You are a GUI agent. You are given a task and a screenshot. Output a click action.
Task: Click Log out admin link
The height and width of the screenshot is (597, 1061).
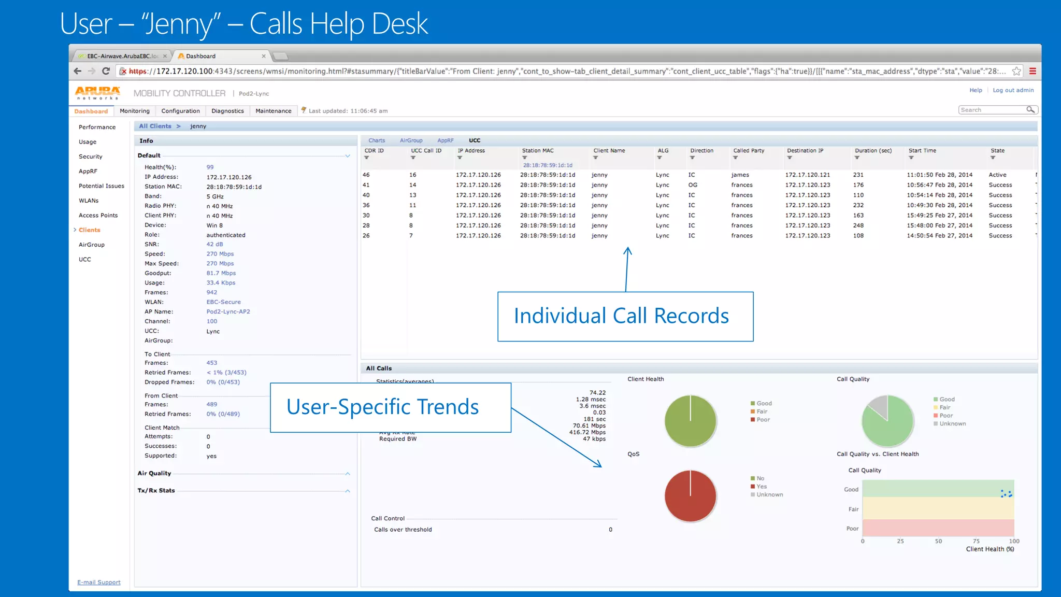click(1013, 90)
